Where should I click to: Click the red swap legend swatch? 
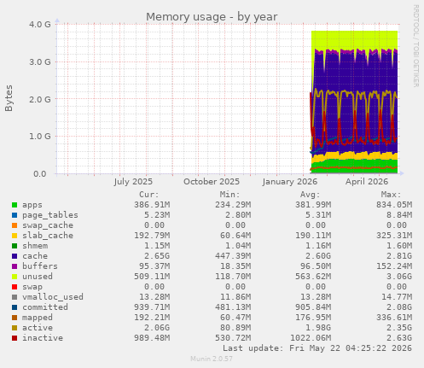(15, 287)
